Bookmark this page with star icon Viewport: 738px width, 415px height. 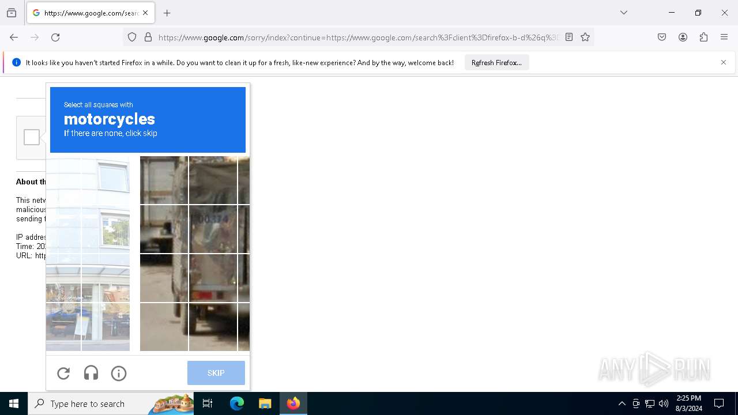pos(585,37)
